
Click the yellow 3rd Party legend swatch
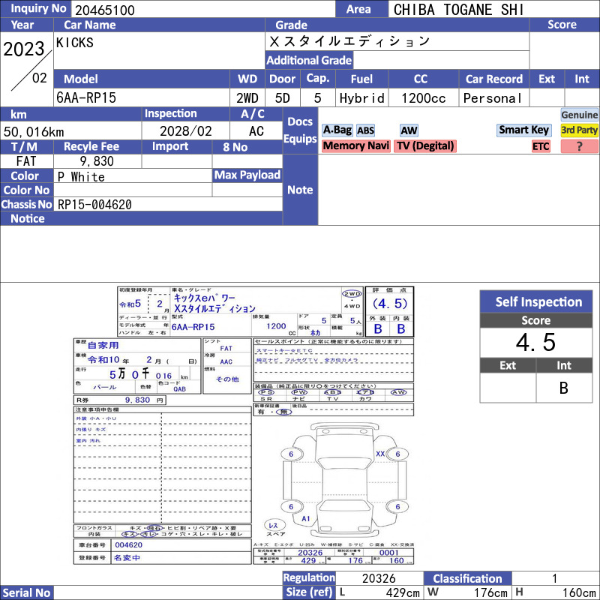click(579, 130)
